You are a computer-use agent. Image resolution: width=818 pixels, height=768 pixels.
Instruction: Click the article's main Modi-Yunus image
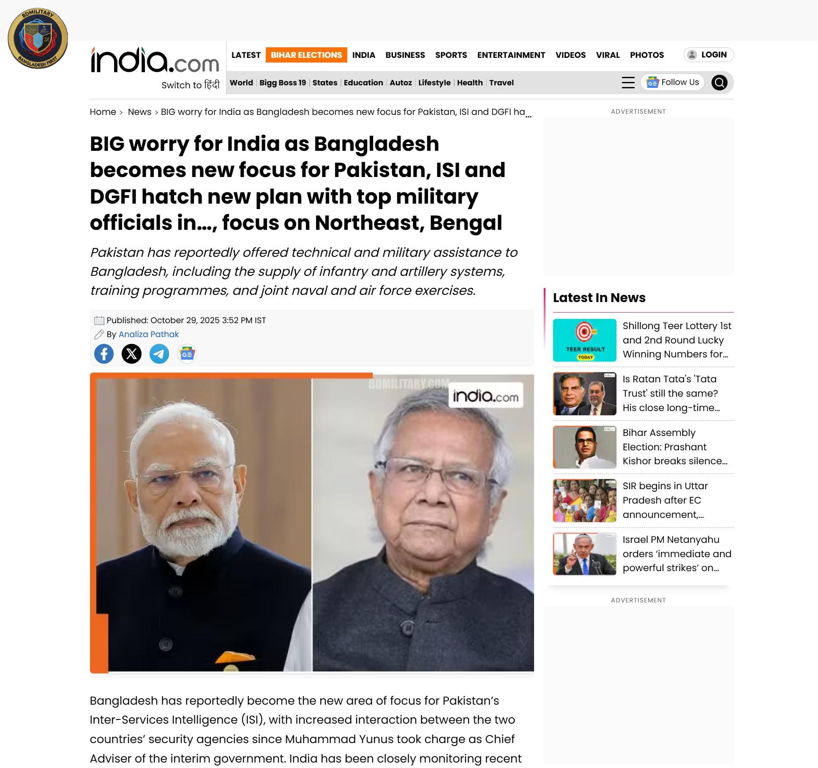(x=312, y=523)
